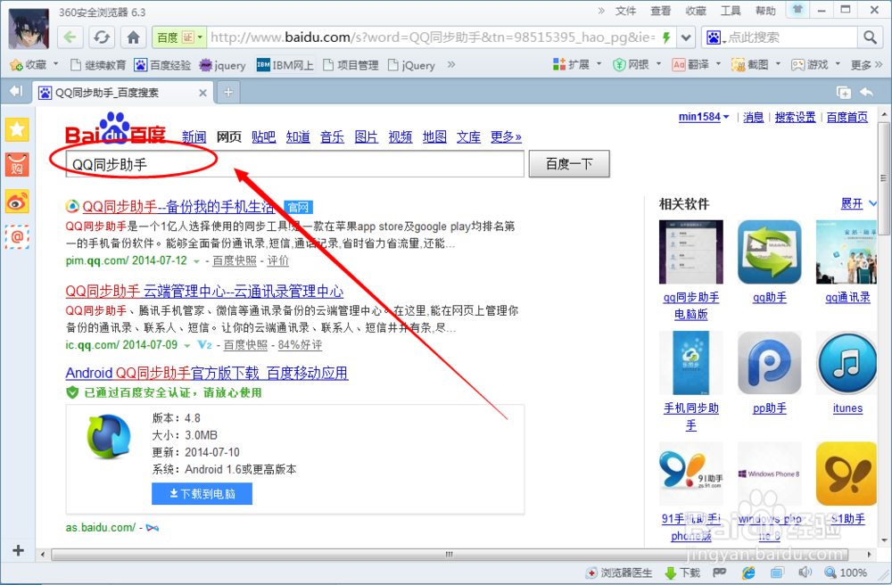
Task: Mute tab audio via speaker icon
Action: 805,573
